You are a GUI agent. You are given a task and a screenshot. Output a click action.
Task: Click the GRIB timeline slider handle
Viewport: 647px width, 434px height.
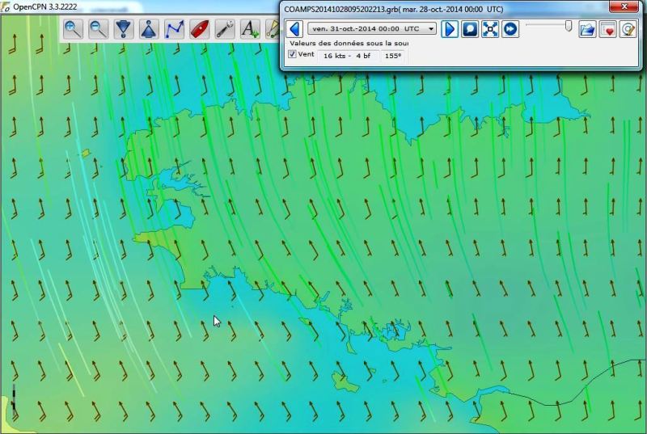click(x=569, y=27)
